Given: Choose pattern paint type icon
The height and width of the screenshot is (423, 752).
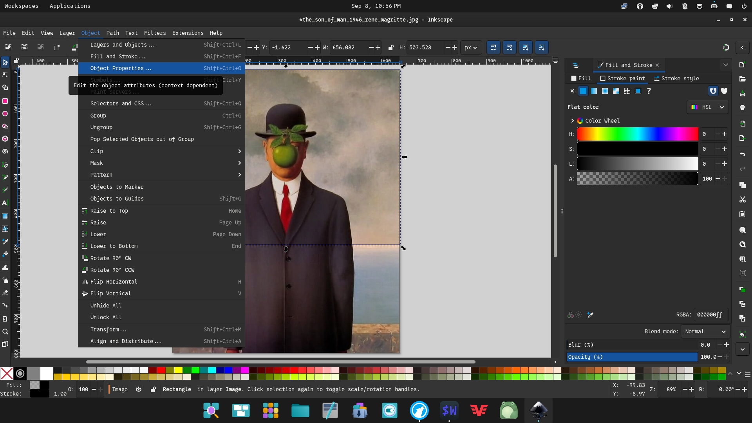Looking at the screenshot, I should (x=627, y=91).
